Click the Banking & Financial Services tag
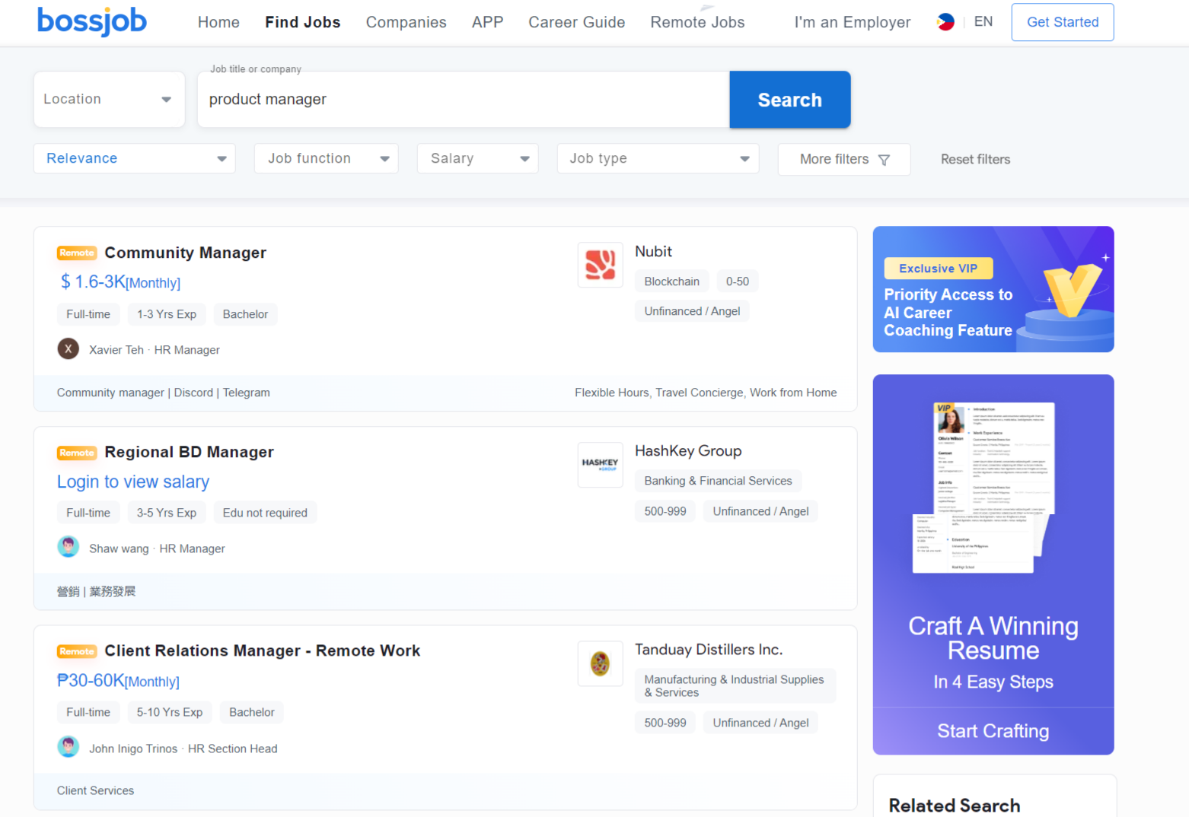 [x=718, y=481]
